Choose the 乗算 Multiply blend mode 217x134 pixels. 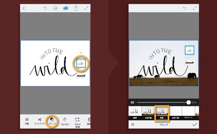pyautogui.click(x=162, y=113)
